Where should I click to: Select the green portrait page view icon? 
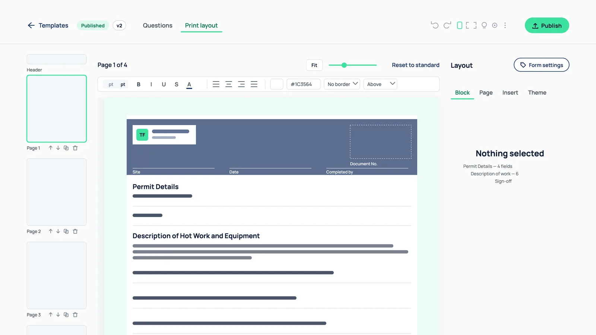point(460,25)
